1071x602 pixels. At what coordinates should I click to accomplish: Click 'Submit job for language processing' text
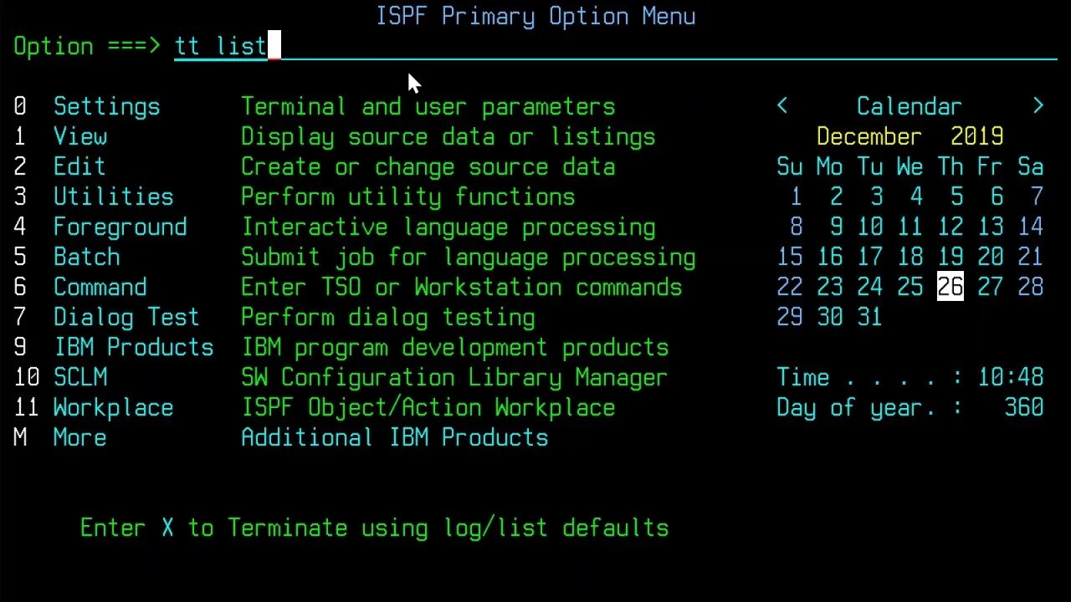click(x=468, y=257)
